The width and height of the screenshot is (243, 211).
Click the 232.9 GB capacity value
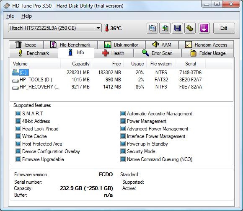tap(86, 188)
